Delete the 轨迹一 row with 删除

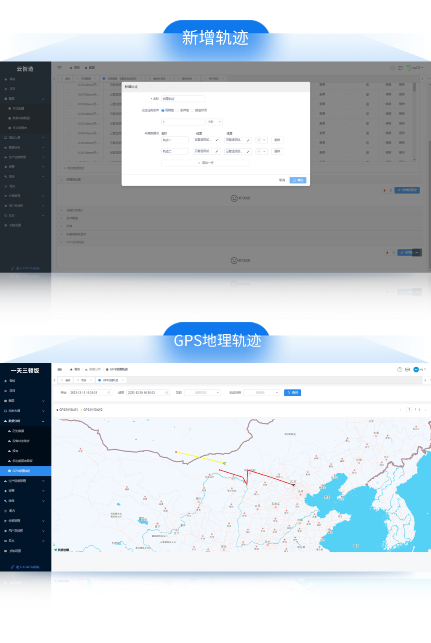point(277,140)
